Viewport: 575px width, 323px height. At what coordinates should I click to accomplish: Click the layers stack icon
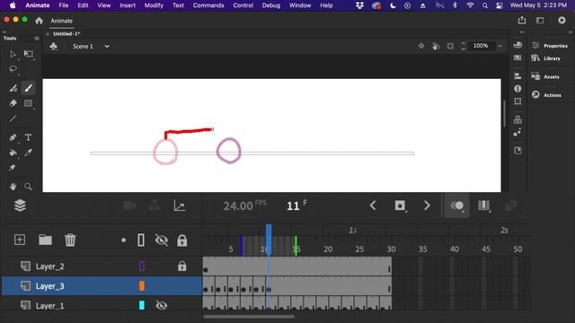pyautogui.click(x=20, y=205)
